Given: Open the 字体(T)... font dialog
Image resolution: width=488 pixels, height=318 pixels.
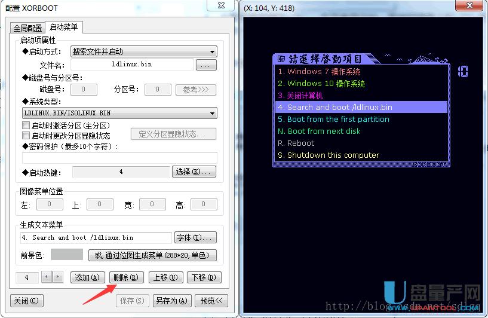Looking at the screenshot, I should tap(195, 237).
